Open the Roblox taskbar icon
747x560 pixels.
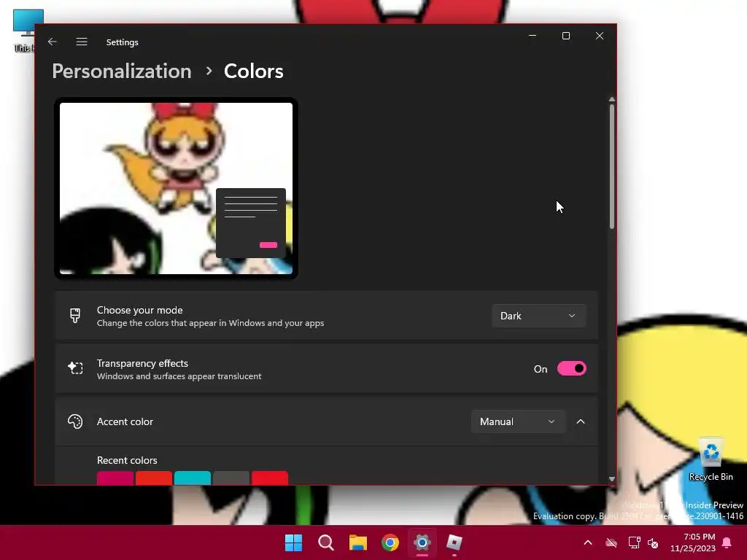point(454,542)
